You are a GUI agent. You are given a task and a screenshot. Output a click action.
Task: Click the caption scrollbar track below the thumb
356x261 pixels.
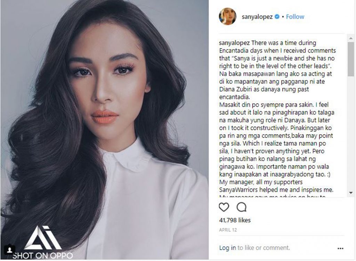pyautogui.click(x=351, y=133)
